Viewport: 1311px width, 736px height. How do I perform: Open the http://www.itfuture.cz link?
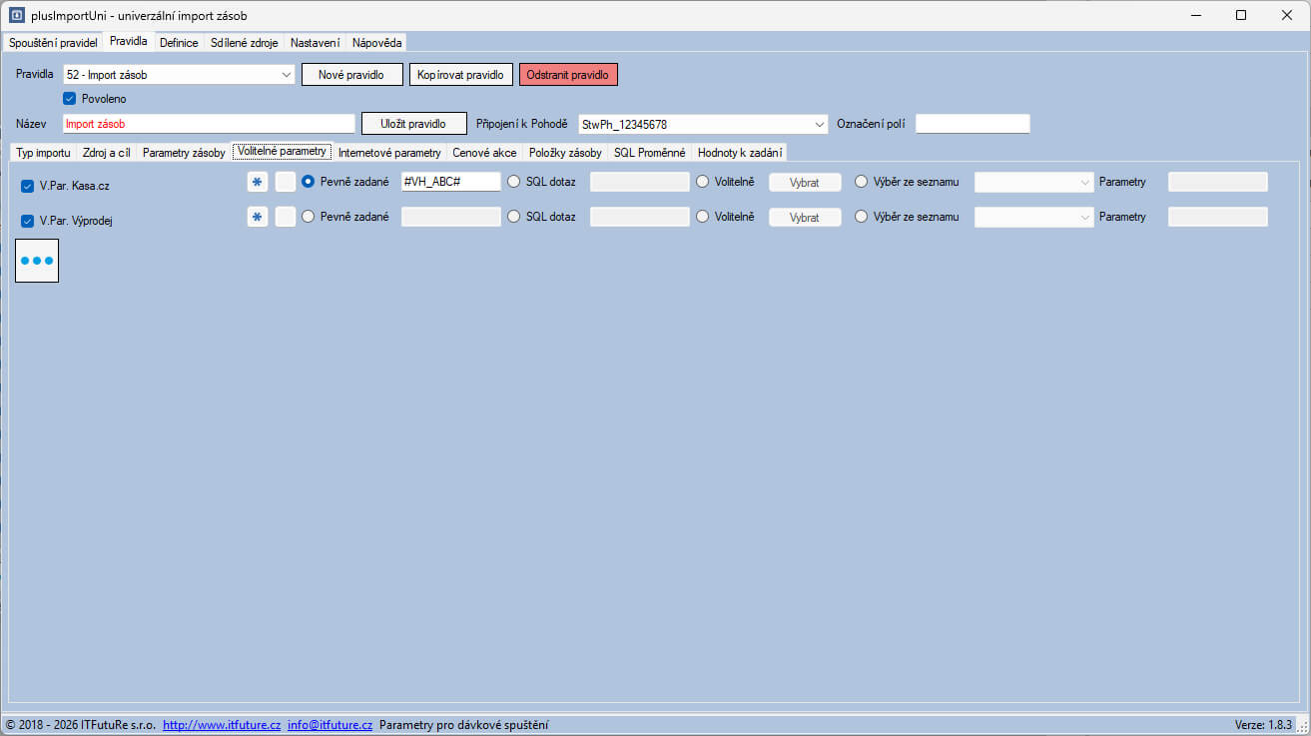(222, 725)
